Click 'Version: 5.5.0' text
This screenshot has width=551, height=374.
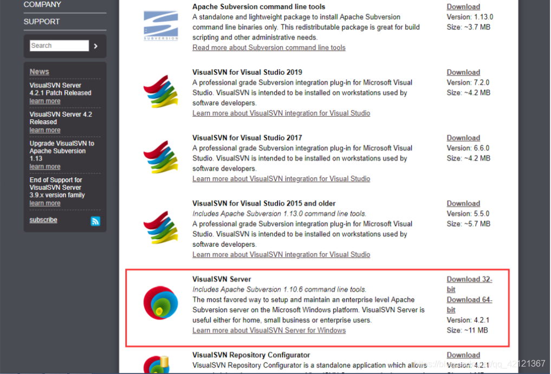tap(468, 214)
